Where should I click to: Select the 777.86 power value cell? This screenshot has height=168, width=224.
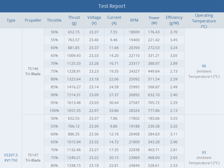154,110
